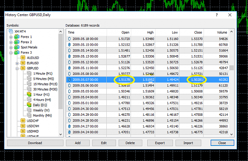The image size is (248, 161).
Task: Click the symbols tree scrollbar thumb
Action: click(61, 71)
